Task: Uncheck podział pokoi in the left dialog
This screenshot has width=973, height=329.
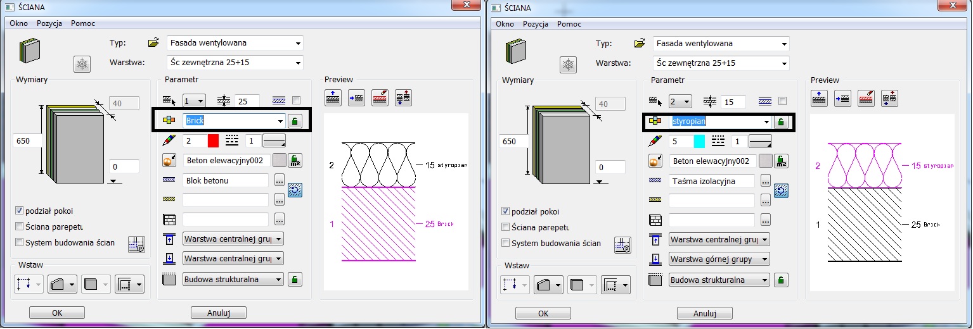Action: (x=20, y=211)
